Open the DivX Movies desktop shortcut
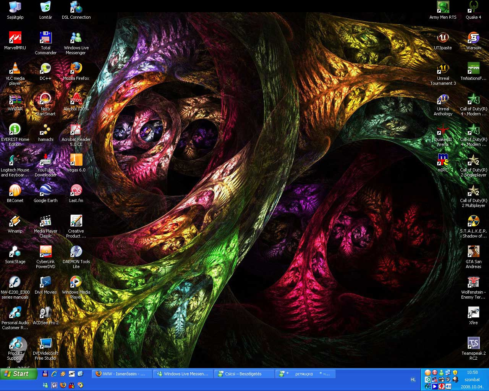The width and height of the screenshot is (489, 391). (46, 285)
